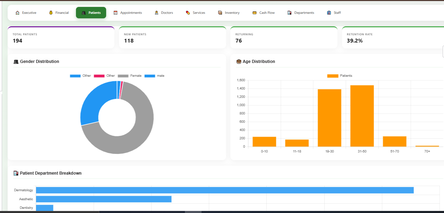Click the Total Patients card
This screenshot has height=213, width=444.
[x=61, y=37]
